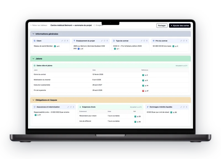The image size is (221, 159).
Task: Refresh the Type de contrat card
Action: pos(144,41)
